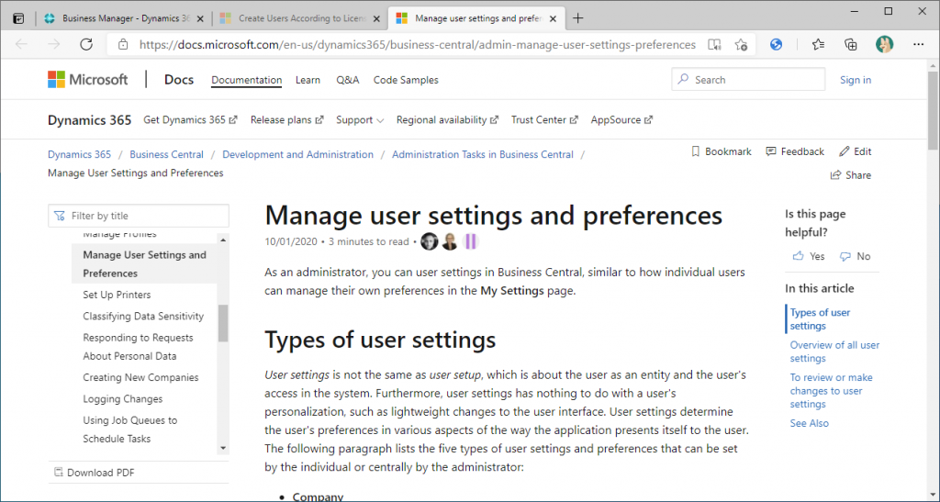940x502 pixels.
Task: Open the blue globe extension icon
Action: 777,44
